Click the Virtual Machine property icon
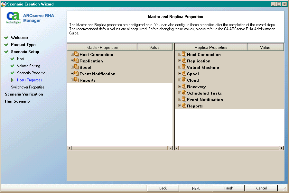 [184, 67]
